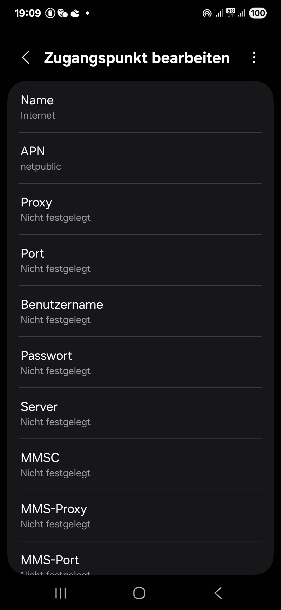Tap the hotspot icon in status bar

coord(207,13)
